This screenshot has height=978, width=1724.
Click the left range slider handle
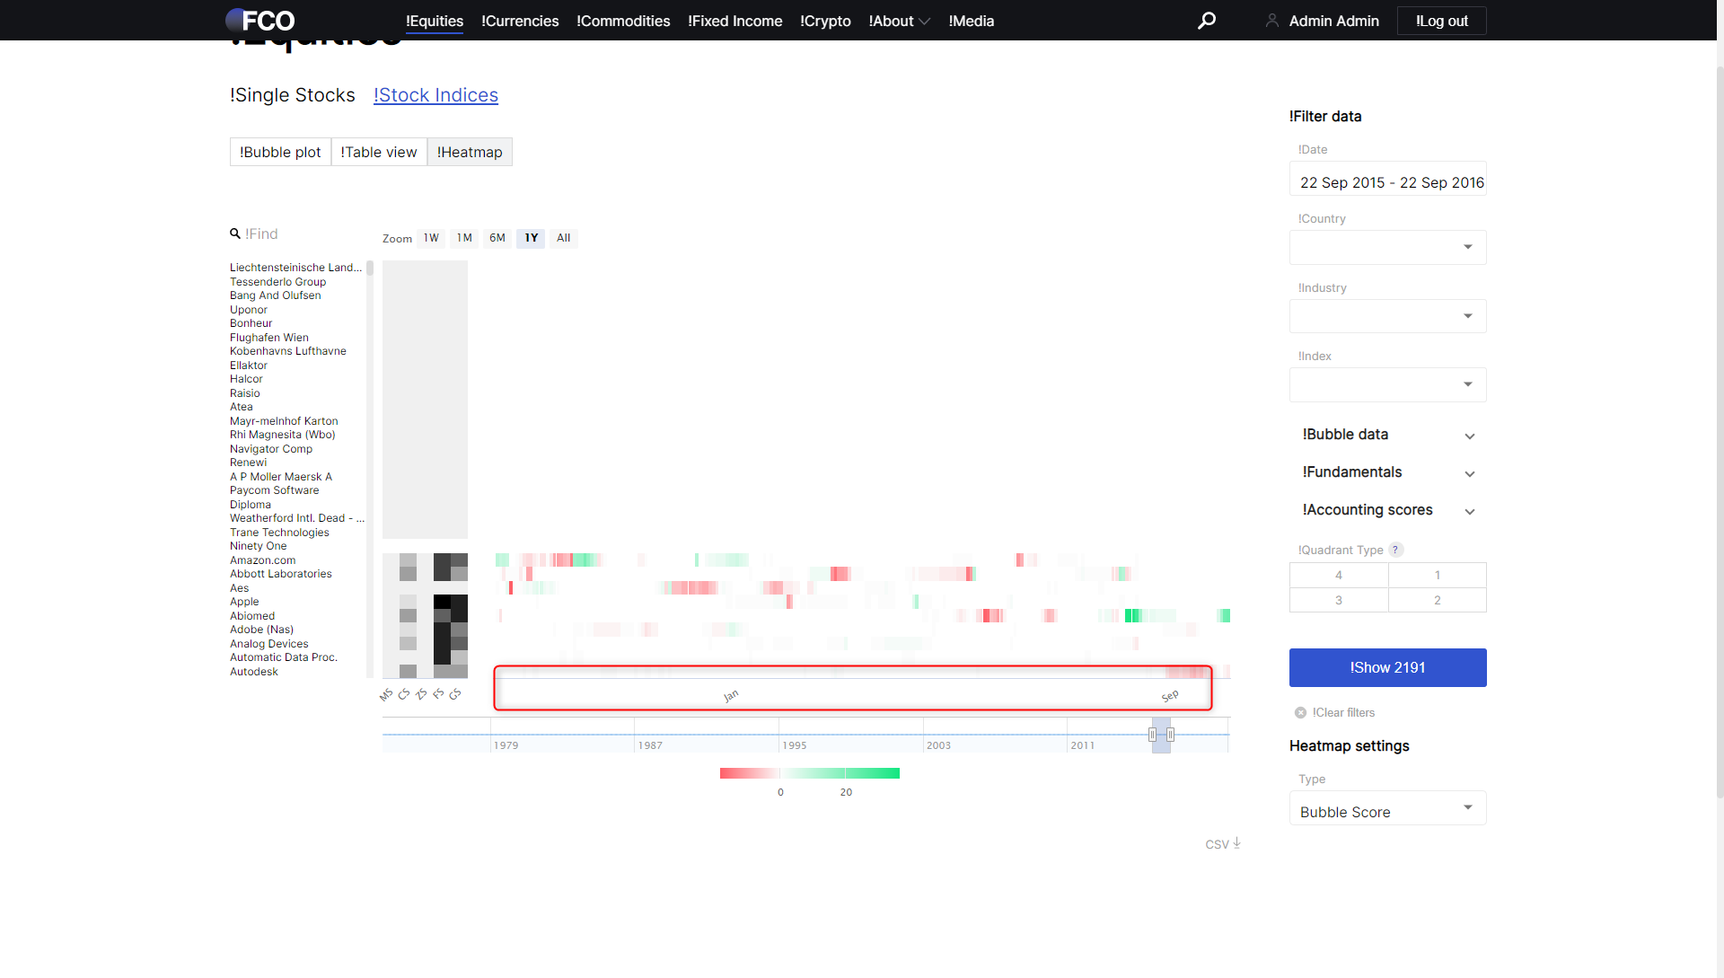(1152, 735)
